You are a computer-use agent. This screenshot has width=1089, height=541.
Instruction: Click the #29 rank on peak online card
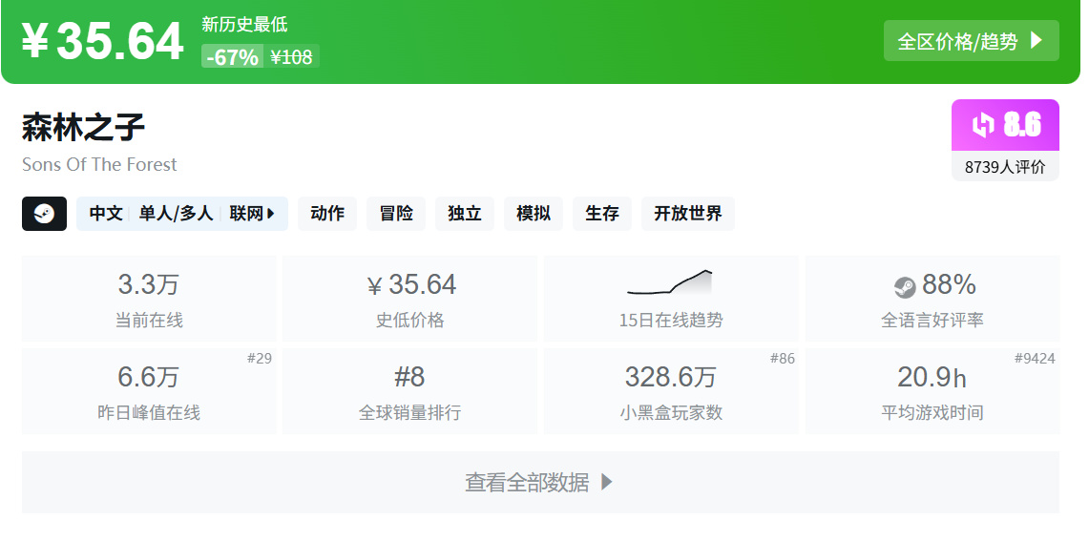[259, 359]
